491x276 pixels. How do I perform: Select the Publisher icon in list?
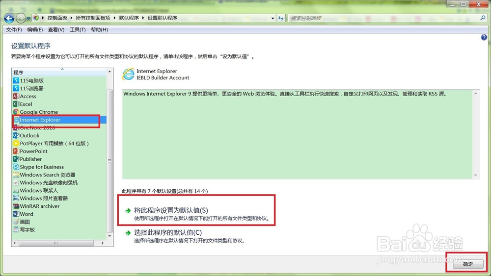[16, 159]
